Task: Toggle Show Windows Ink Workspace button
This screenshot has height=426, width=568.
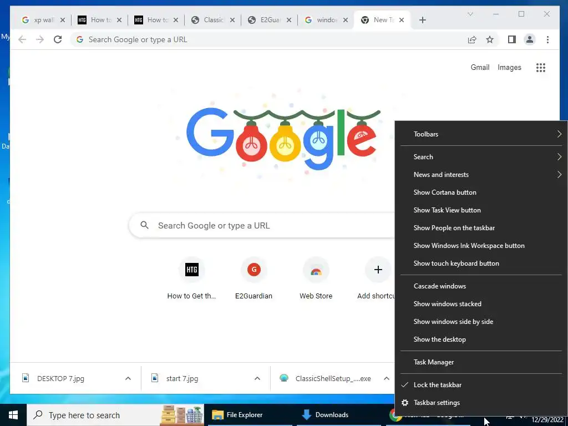Action: 481,246
